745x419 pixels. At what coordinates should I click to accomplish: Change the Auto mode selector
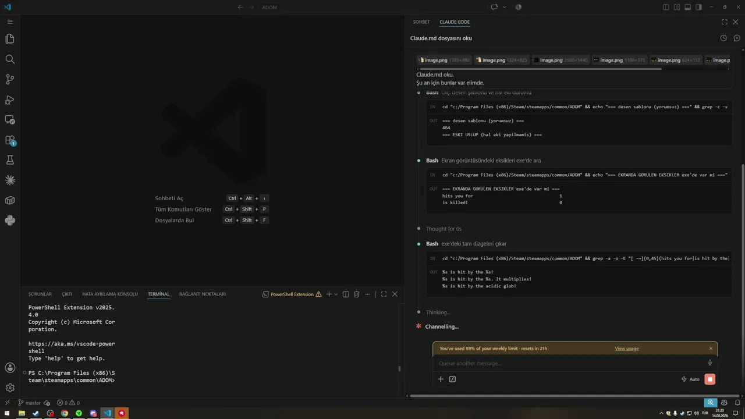pos(690,379)
